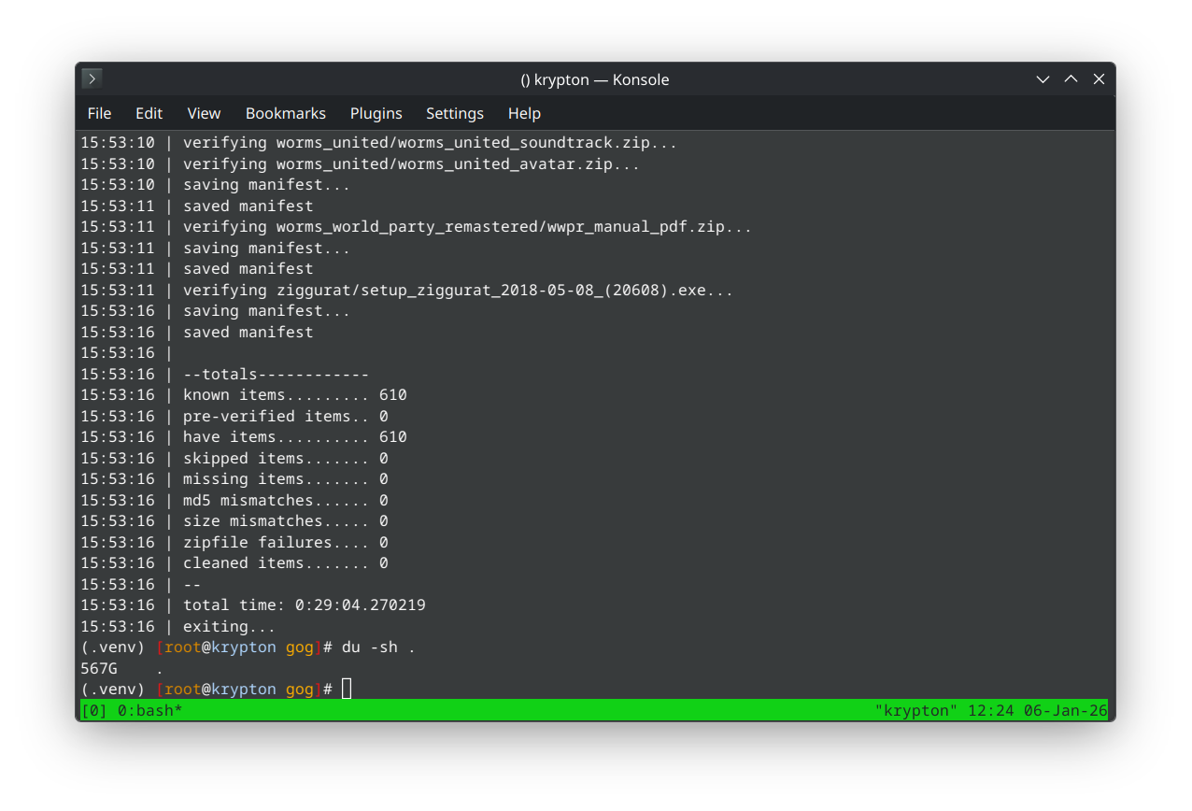The image size is (1192, 811).
Task: Open the Settings menu
Action: click(x=454, y=113)
